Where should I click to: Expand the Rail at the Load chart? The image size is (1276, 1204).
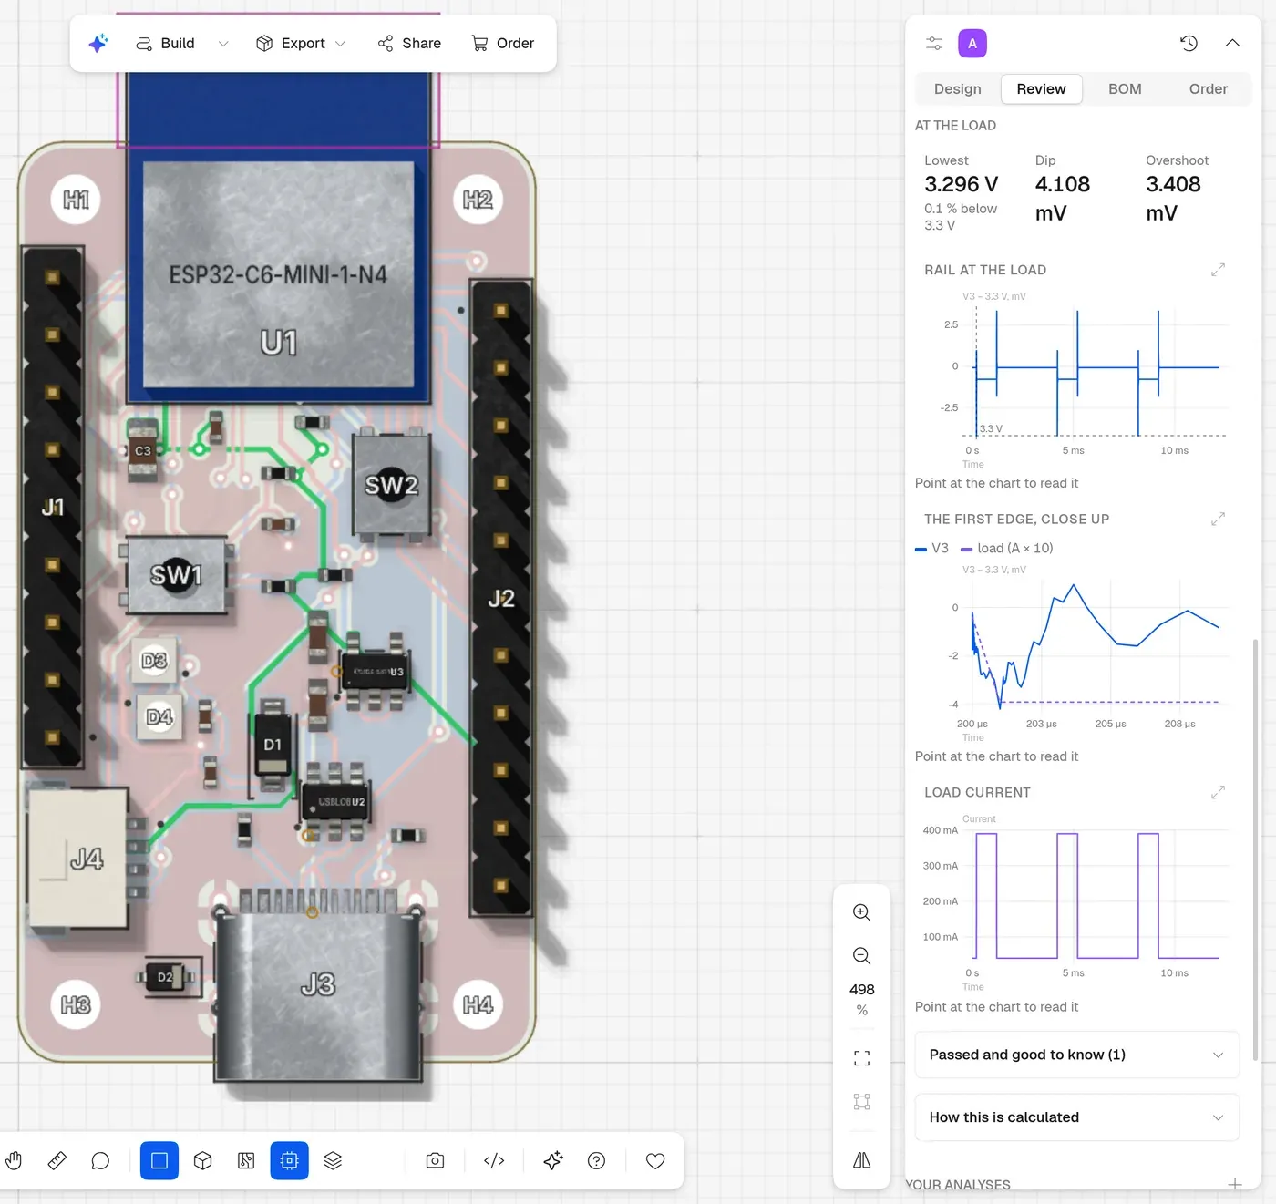click(1218, 270)
